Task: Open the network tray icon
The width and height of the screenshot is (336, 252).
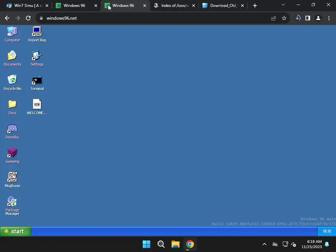Action: (285, 244)
